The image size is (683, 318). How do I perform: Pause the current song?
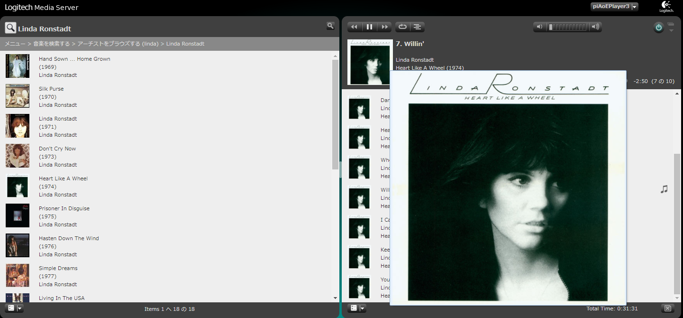click(370, 27)
